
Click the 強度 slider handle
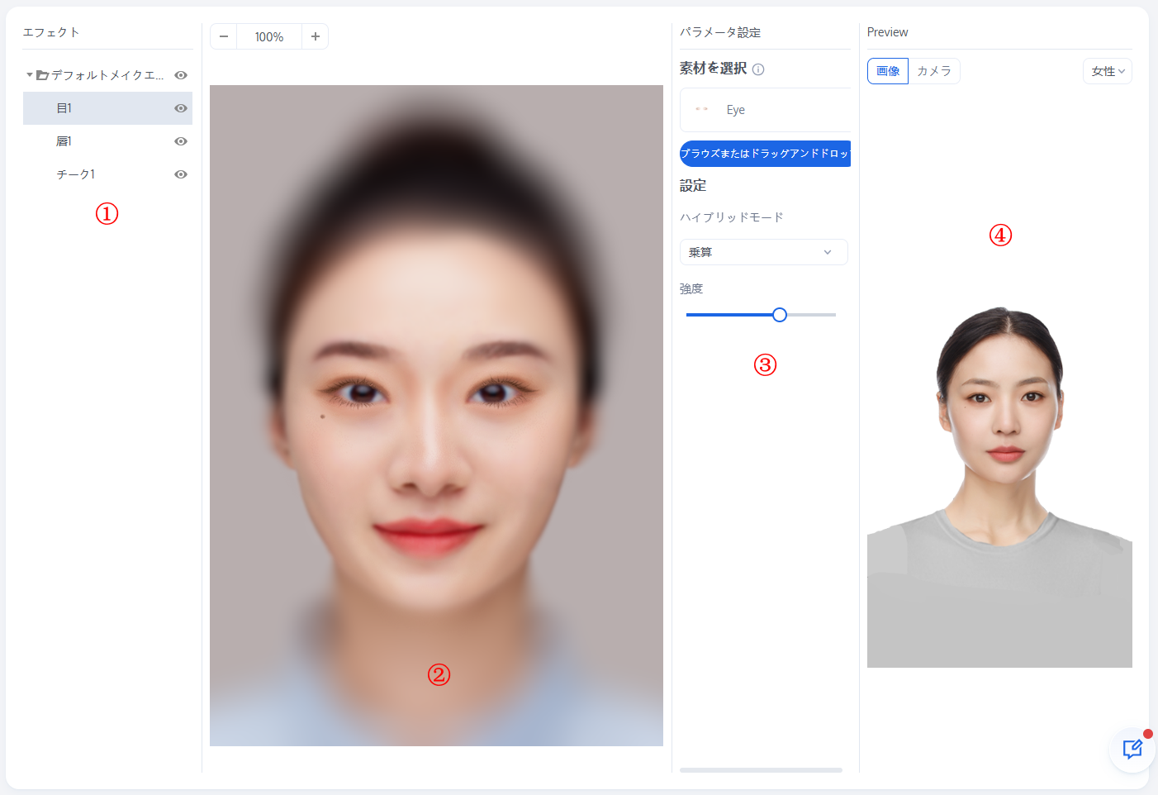[x=779, y=315]
